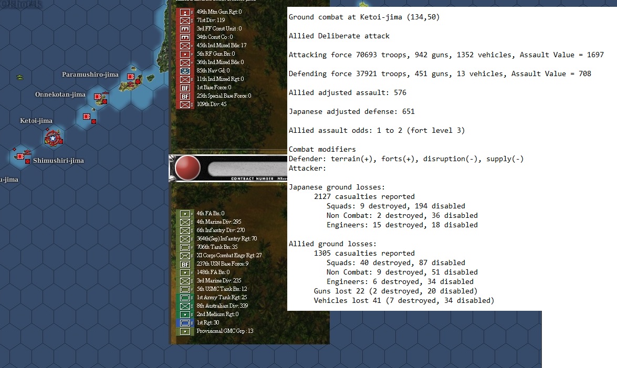
Task: Select the 8th Australian Div icon
Action: (185, 306)
